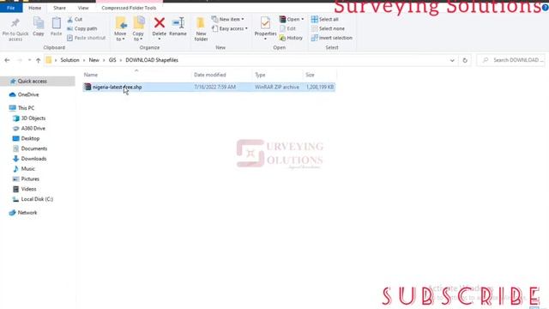The width and height of the screenshot is (549, 309).
Task: Click Copy path in the Clipboard group
Action: pyautogui.click(x=82, y=28)
